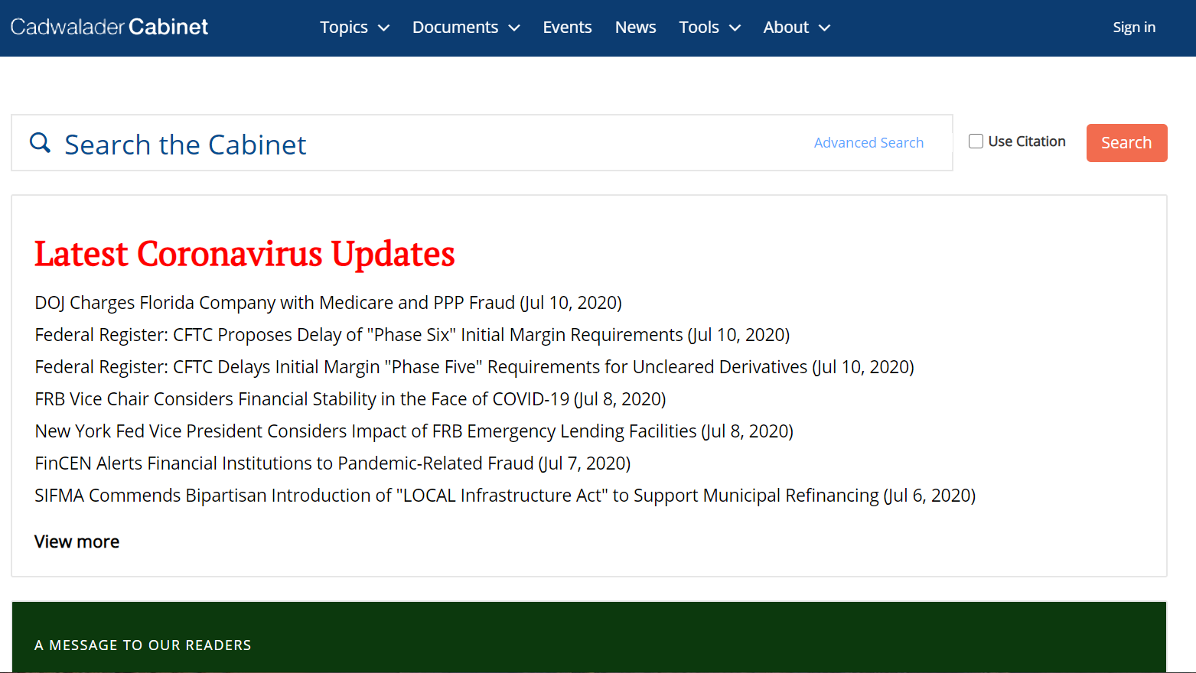The width and height of the screenshot is (1196, 673).
Task: Read FRB Vice Chair Financial Stability article
Action: [350, 399]
